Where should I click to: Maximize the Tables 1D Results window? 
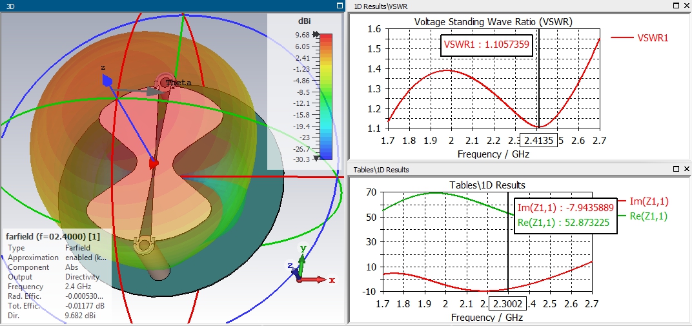click(677, 169)
